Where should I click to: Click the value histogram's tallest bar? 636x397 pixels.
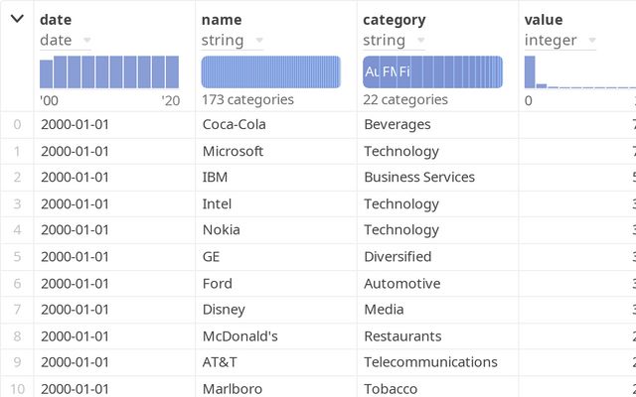pyautogui.click(x=530, y=71)
